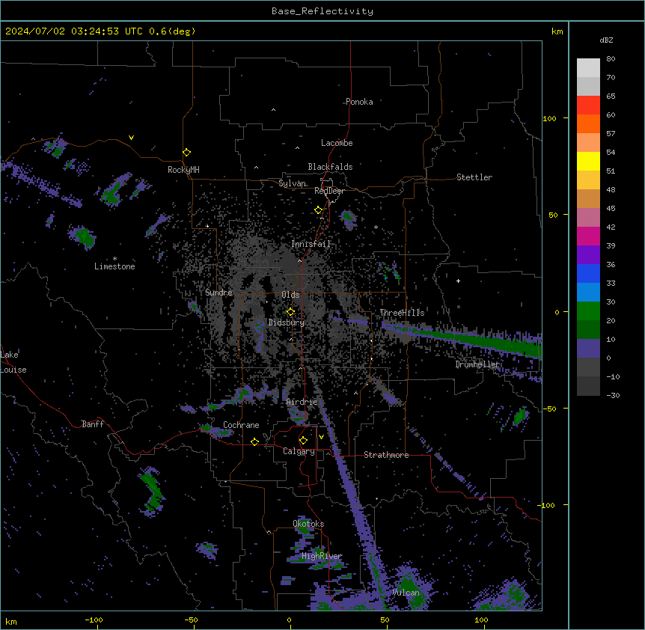Screen dimensions: 645x630
Task: Select the purple 36-39 dBZ legend color
Action: point(588,255)
